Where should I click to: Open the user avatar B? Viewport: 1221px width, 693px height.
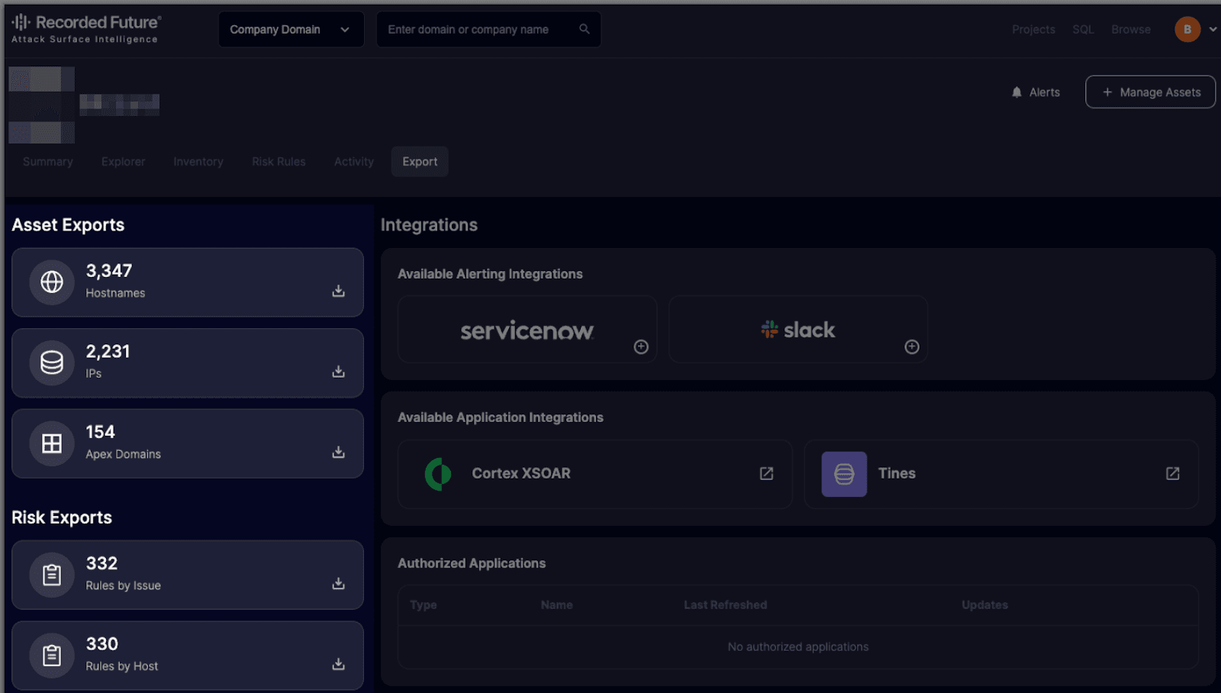click(1187, 29)
